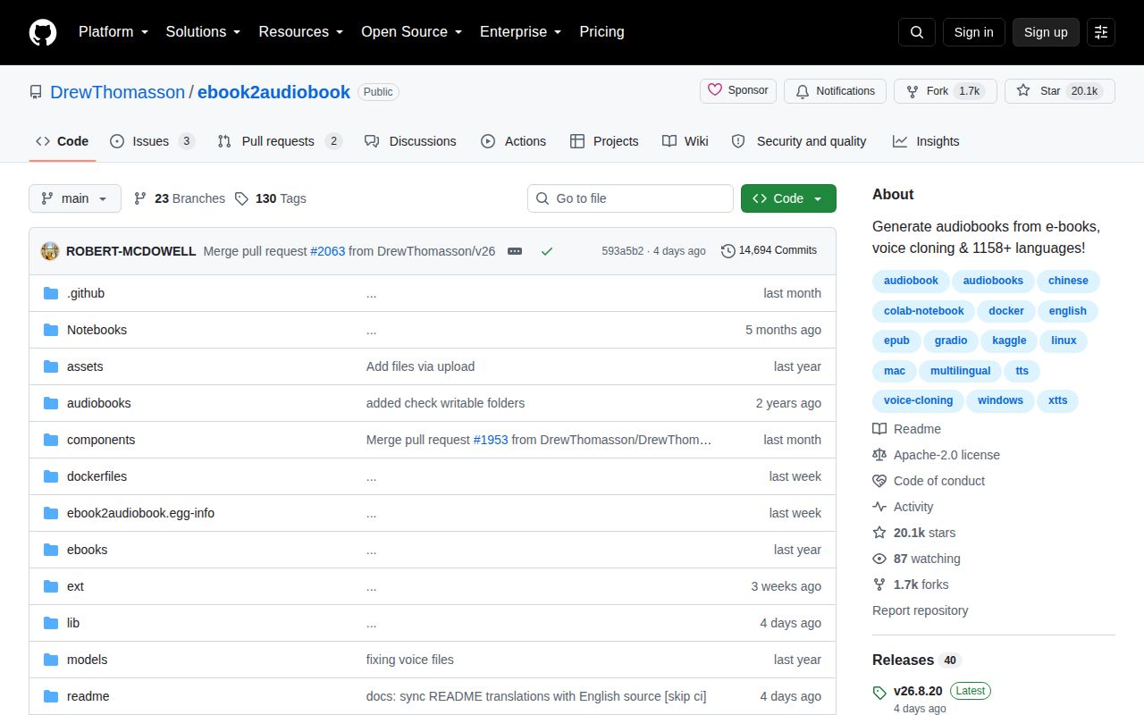Click the Code of conduct heart icon
Viewport: 1144px width, 715px height.
click(x=879, y=481)
